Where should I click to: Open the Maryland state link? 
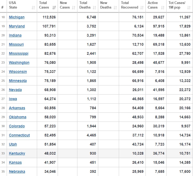point(17,26)
